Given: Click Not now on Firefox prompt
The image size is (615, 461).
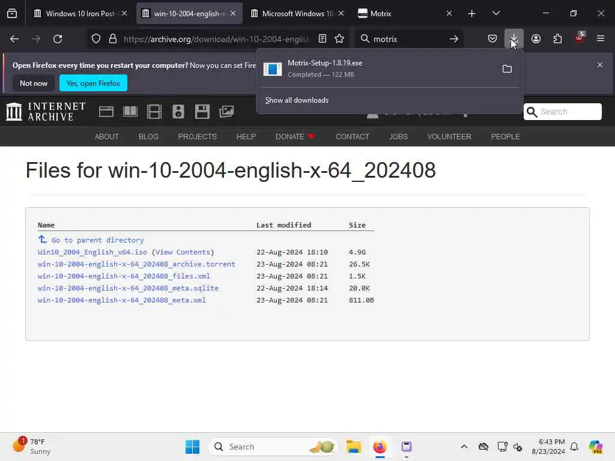Looking at the screenshot, I should point(34,83).
